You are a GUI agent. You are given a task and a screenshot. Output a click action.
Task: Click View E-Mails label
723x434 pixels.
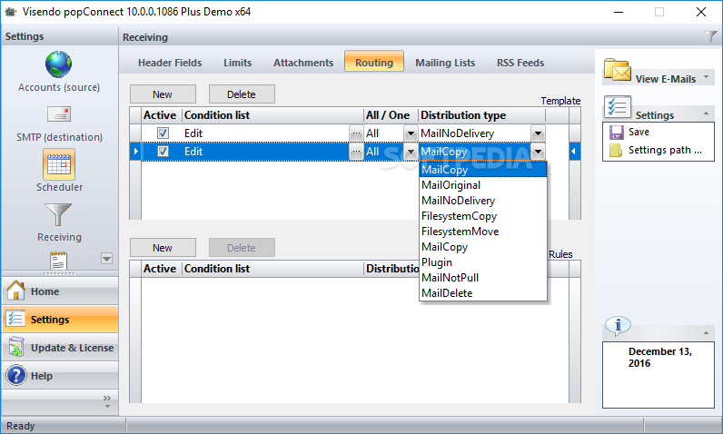coord(666,79)
